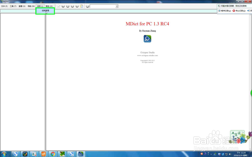Viewport: 252px width, 157px height.
Task: Open the 词库 (L) menu
Action: tap(40, 6)
